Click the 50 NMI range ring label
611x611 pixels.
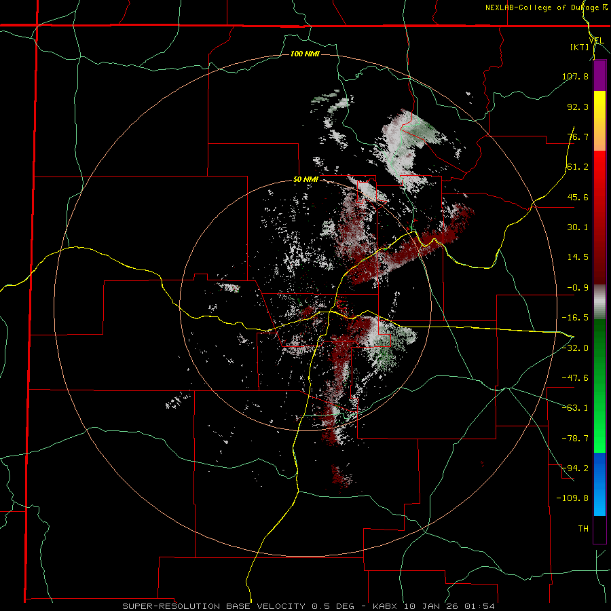click(305, 180)
